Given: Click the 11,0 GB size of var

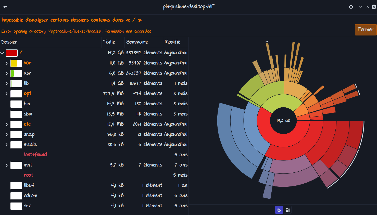Looking at the screenshot, I should coord(117,63).
